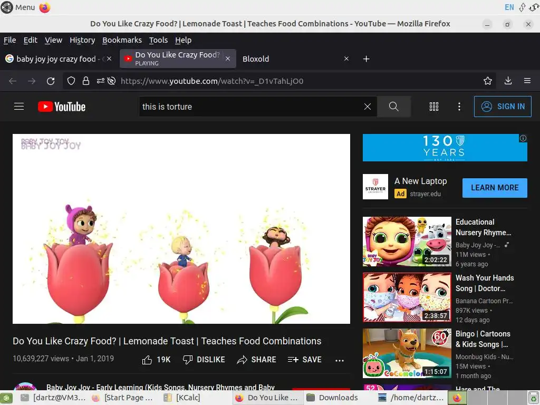Screen dimensions: 540x405
Task: Open Baby Joy Joy channel name link
Action: [160, 387]
